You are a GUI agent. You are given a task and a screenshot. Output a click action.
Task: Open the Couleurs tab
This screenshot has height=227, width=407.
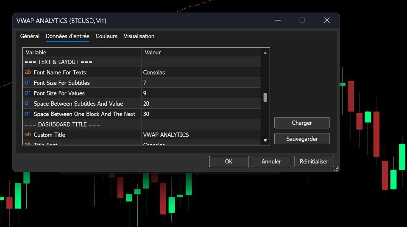[106, 36]
